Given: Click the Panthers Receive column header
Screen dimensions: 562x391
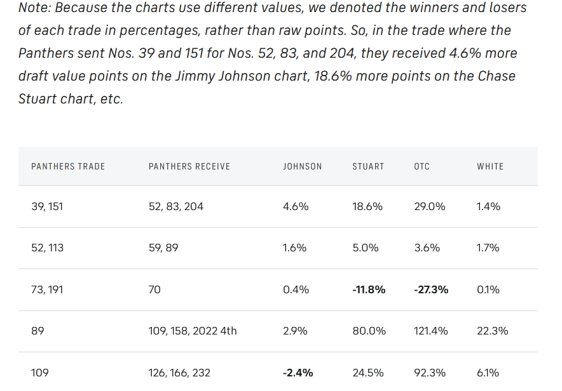Looking at the screenshot, I should 189,166.
